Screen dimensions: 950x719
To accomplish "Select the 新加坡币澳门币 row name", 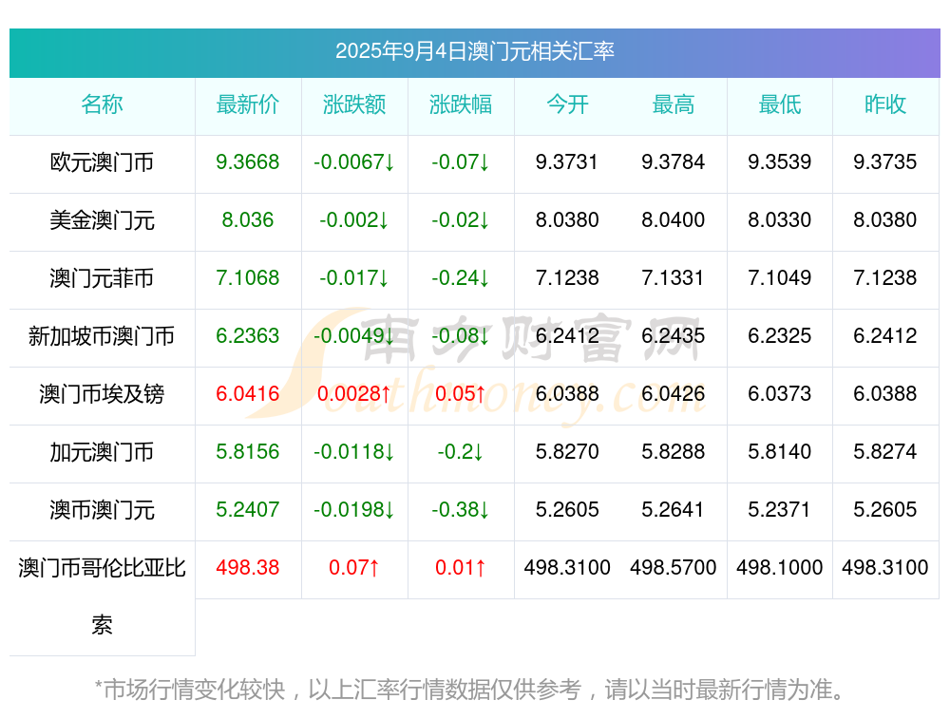I will pyautogui.click(x=102, y=336).
